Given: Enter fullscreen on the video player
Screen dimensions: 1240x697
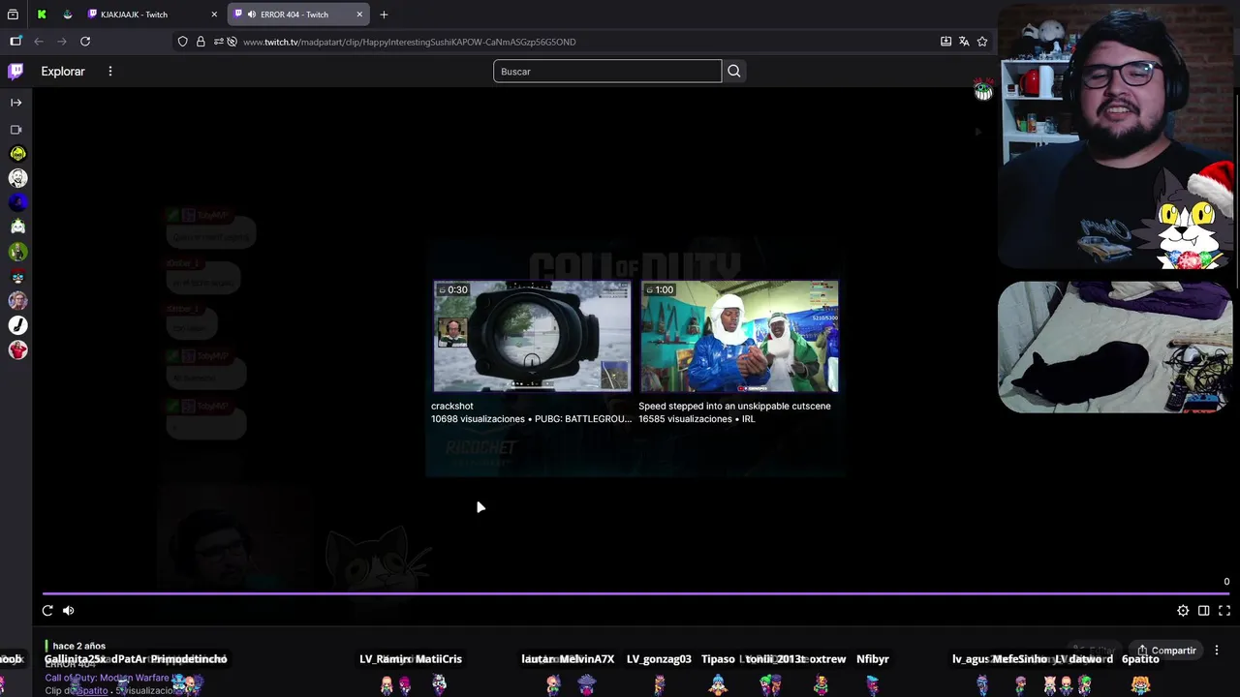Looking at the screenshot, I should point(1224,611).
